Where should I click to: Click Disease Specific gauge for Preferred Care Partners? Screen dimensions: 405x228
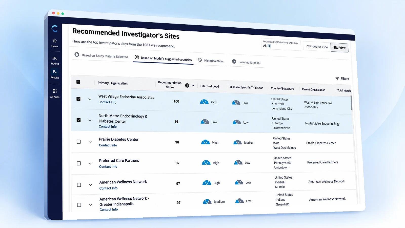[238, 162]
